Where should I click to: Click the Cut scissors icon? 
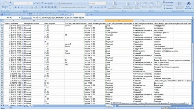(x=10, y=2)
